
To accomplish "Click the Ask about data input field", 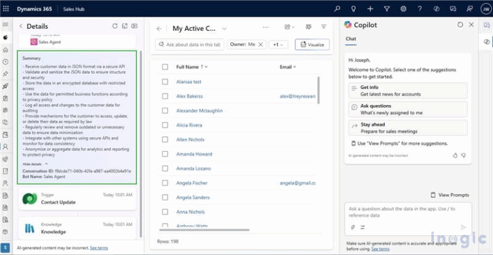I will (189, 45).
